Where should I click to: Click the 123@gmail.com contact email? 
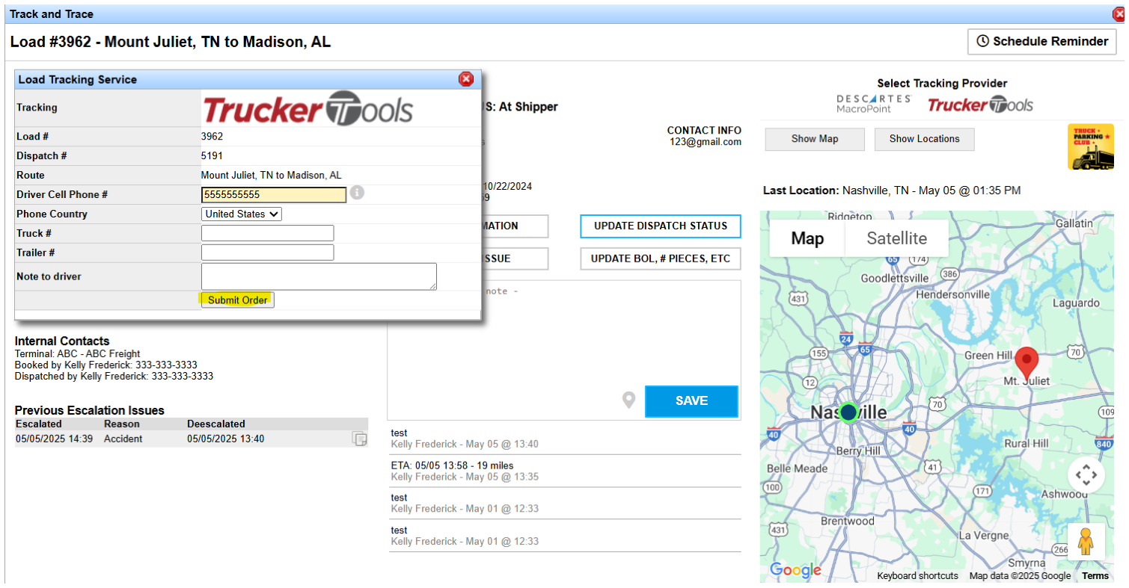[706, 142]
